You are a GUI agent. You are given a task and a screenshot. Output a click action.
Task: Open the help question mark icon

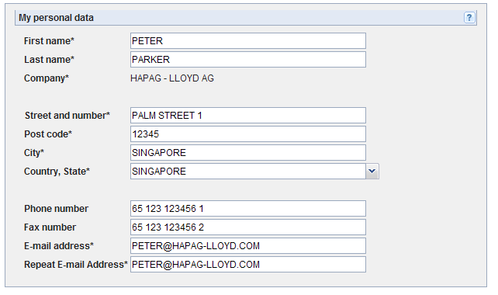tap(469, 18)
